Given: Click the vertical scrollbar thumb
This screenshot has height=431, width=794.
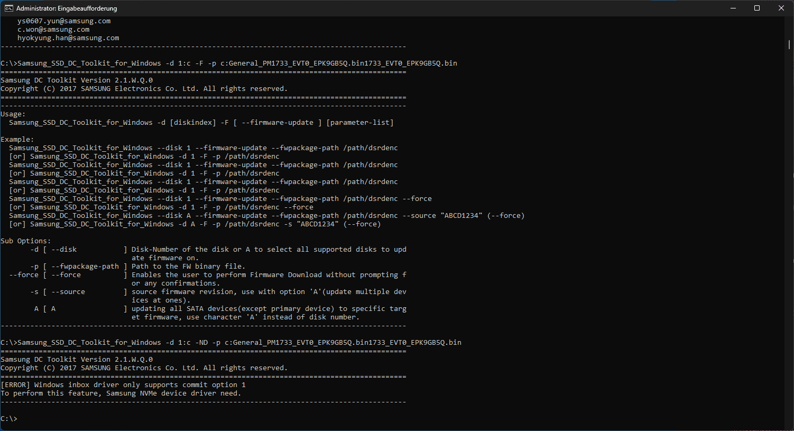Looking at the screenshot, I should (789, 44).
